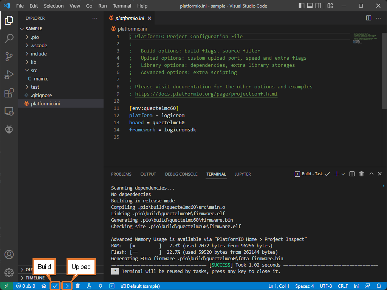Open the Explorer view in activity bar

tap(9, 20)
